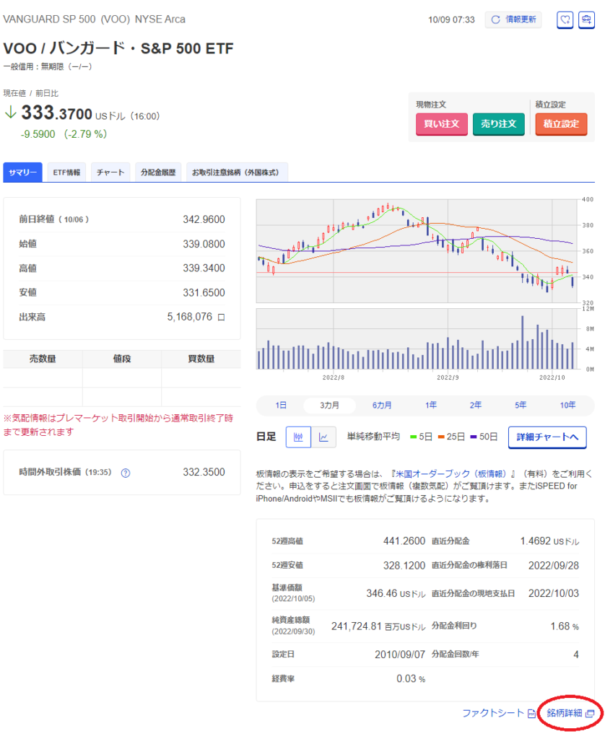Click the 買数量 column header

coord(201,359)
